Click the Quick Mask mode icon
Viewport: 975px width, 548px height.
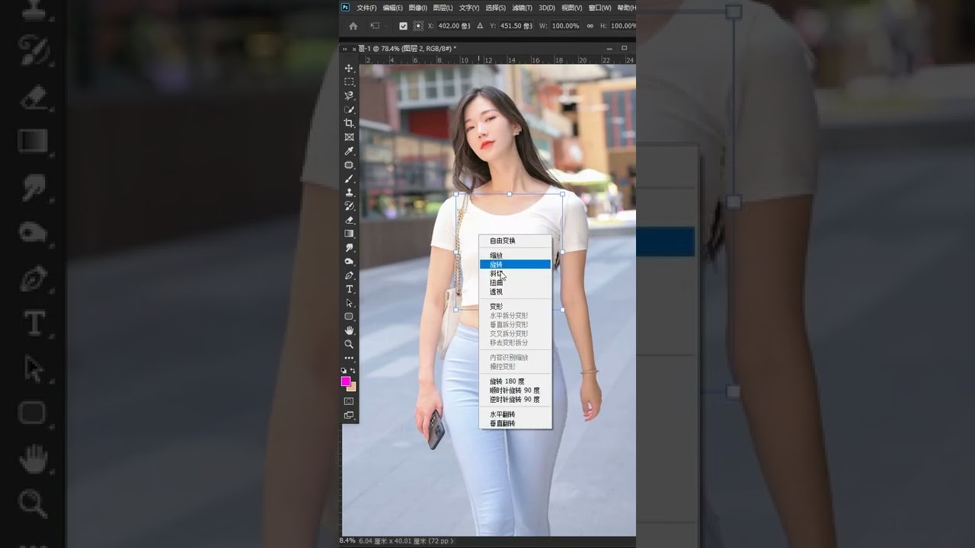pyautogui.click(x=349, y=401)
